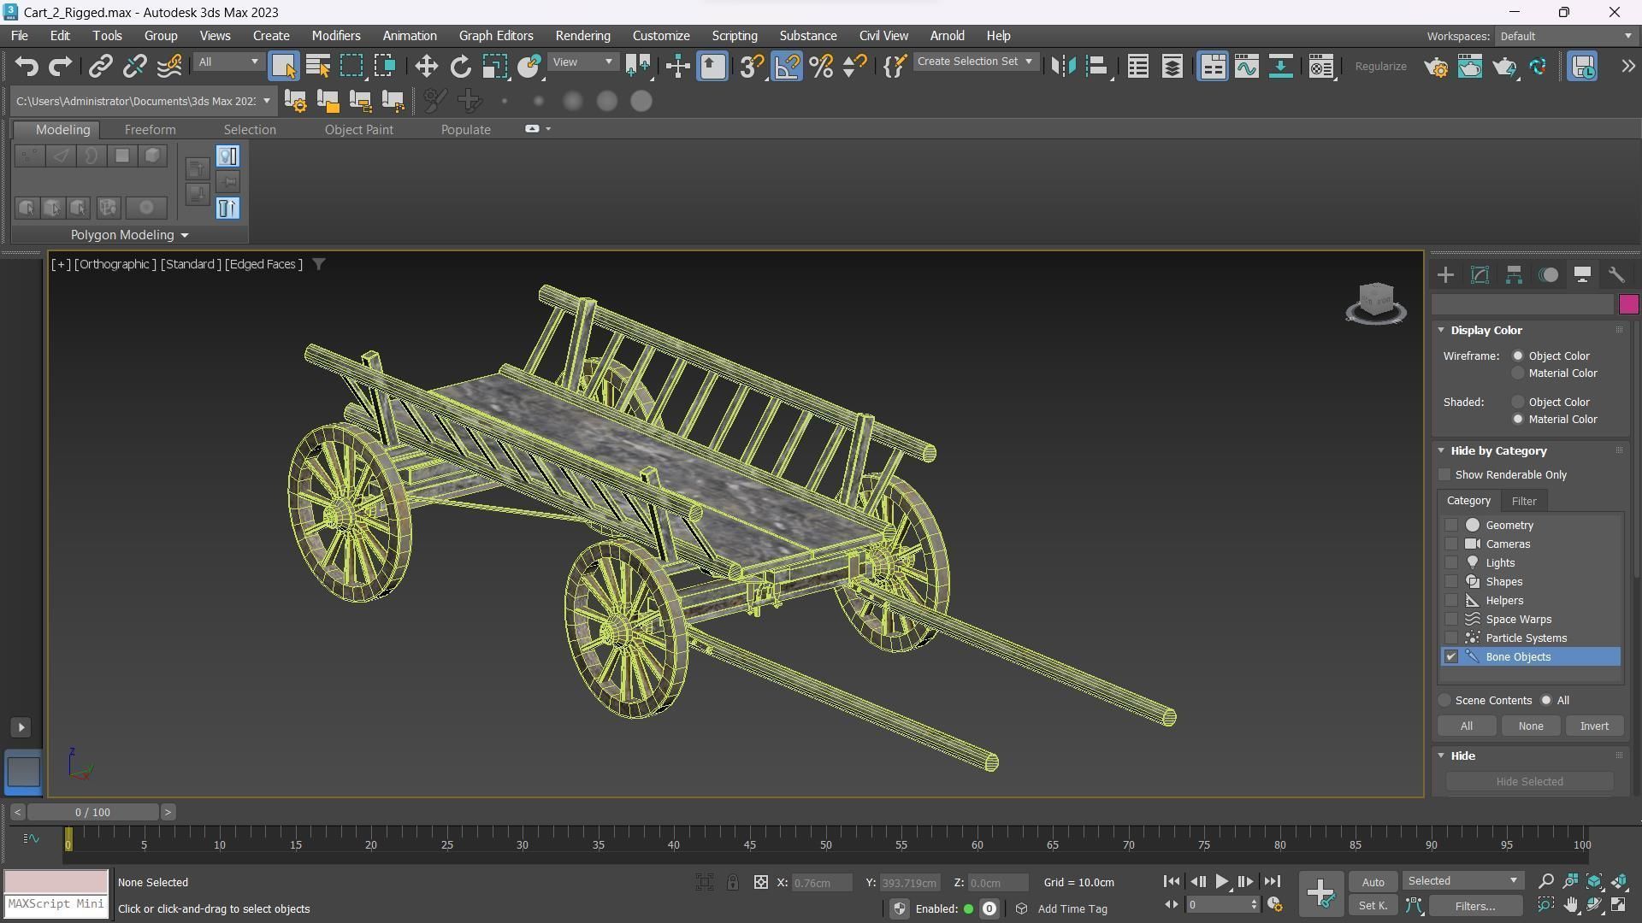The width and height of the screenshot is (1642, 923).
Task: Click the Zoom Extents All icon
Action: click(x=1619, y=881)
